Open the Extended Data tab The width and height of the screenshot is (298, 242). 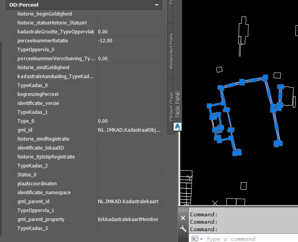pos(171,51)
